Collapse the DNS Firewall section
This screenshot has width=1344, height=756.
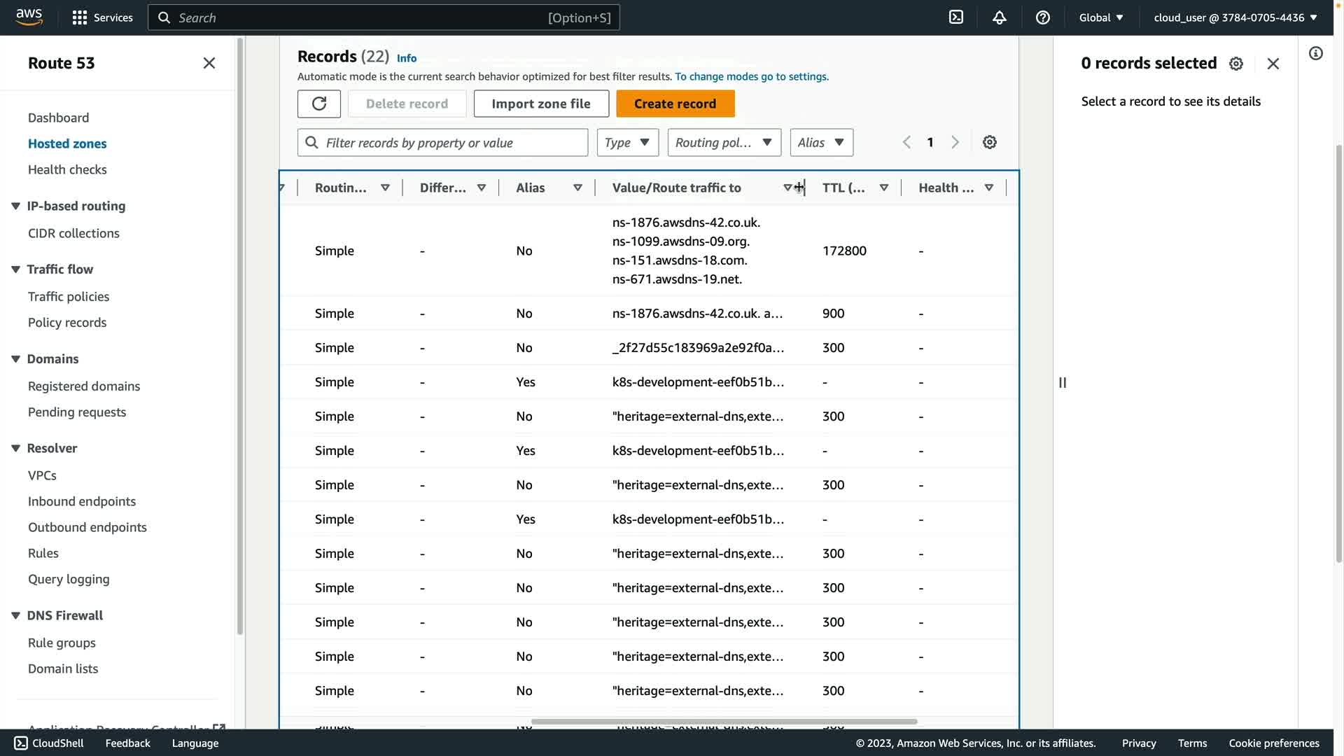pos(15,615)
